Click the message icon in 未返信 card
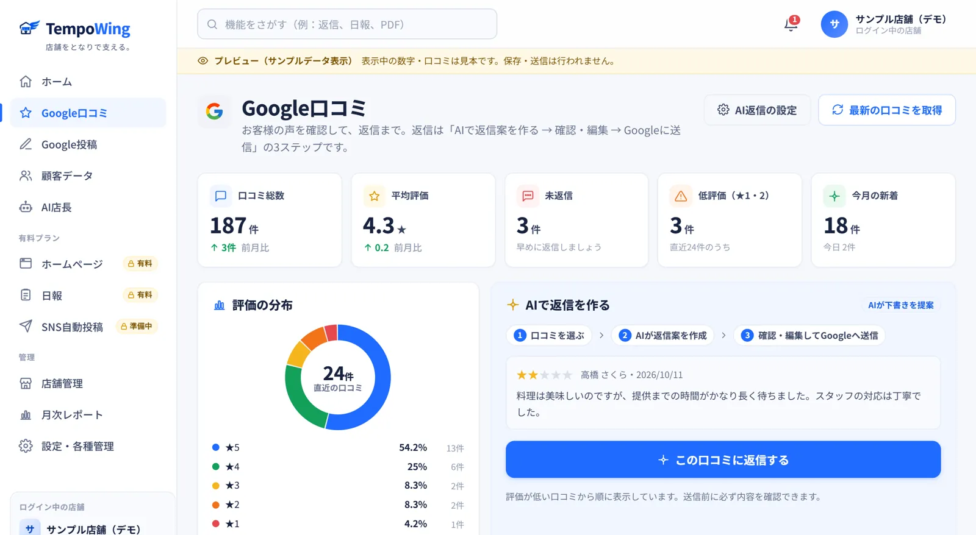This screenshot has height=535, width=976. pyautogui.click(x=528, y=196)
